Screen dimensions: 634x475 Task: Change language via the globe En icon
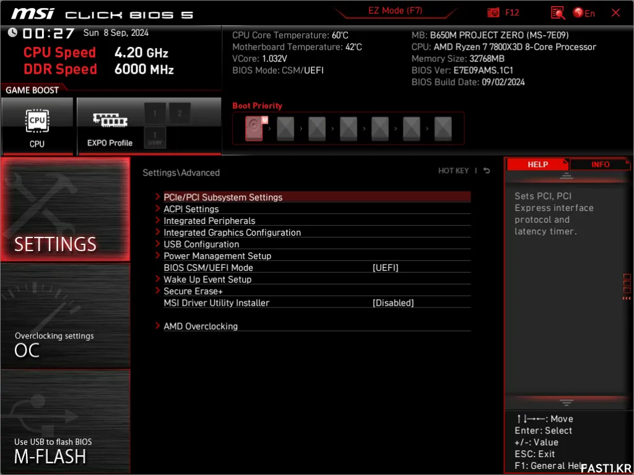pos(584,13)
